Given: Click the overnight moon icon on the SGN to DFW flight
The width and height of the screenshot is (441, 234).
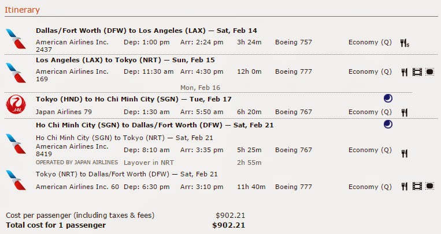Looking at the screenshot, I should click(x=388, y=124).
